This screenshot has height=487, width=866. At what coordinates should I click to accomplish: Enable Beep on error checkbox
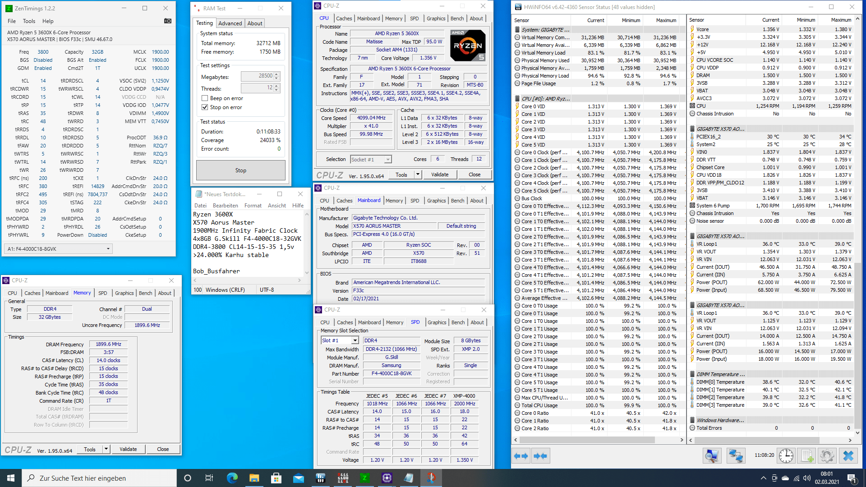(x=205, y=98)
